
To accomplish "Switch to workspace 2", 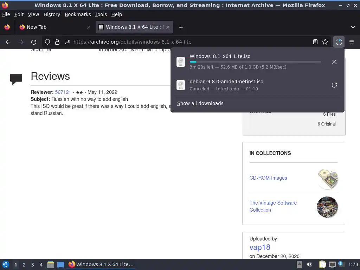I will pyautogui.click(x=24, y=265).
